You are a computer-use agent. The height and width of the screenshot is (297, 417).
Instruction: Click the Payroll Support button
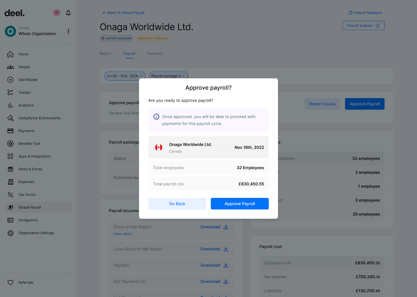point(363,26)
